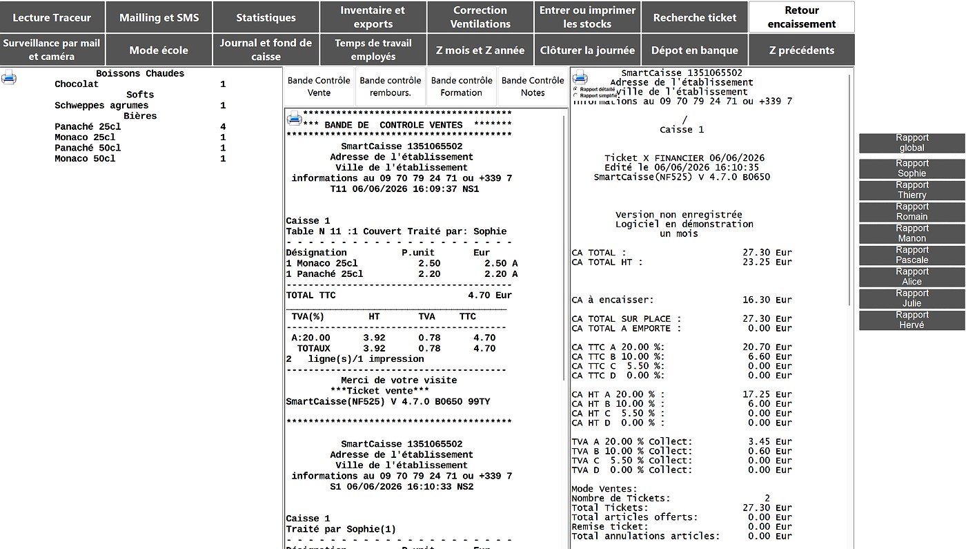The image size is (966, 549).
Task: Click the Softs category heading
Action: pos(140,95)
